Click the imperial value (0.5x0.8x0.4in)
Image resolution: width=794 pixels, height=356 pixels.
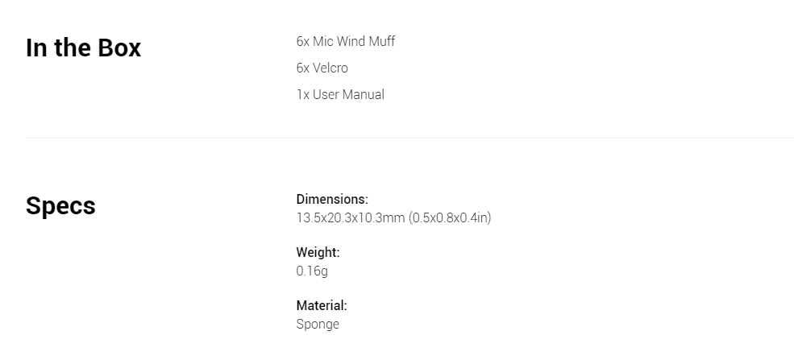coord(450,217)
